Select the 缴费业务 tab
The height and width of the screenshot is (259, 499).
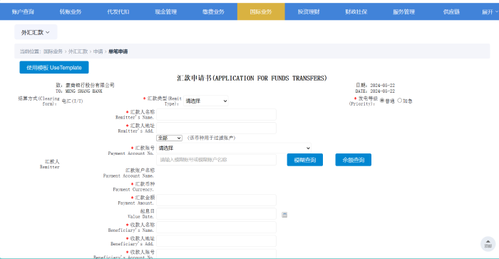point(213,12)
